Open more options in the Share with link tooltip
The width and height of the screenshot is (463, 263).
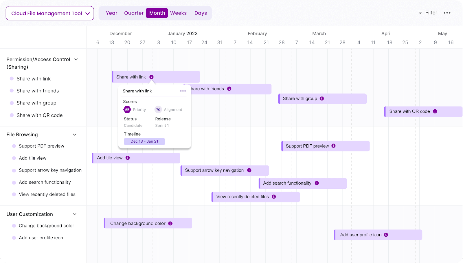click(x=183, y=91)
